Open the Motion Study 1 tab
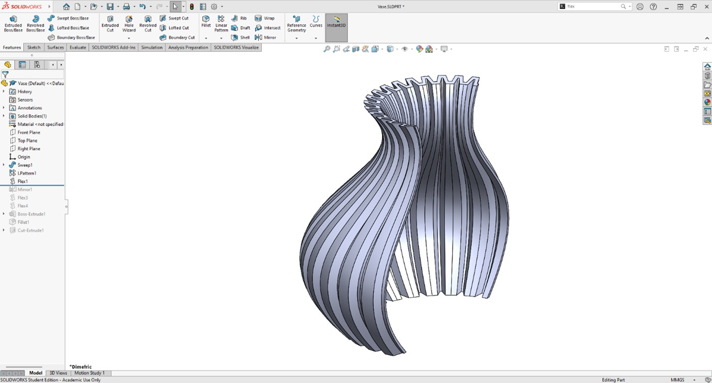The width and height of the screenshot is (712, 383). 89,373
